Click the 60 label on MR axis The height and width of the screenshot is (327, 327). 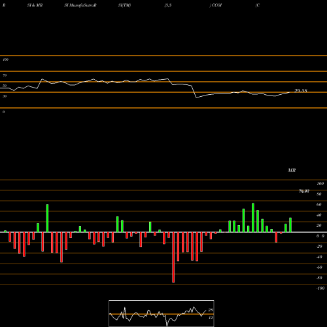[x=319, y=205]
